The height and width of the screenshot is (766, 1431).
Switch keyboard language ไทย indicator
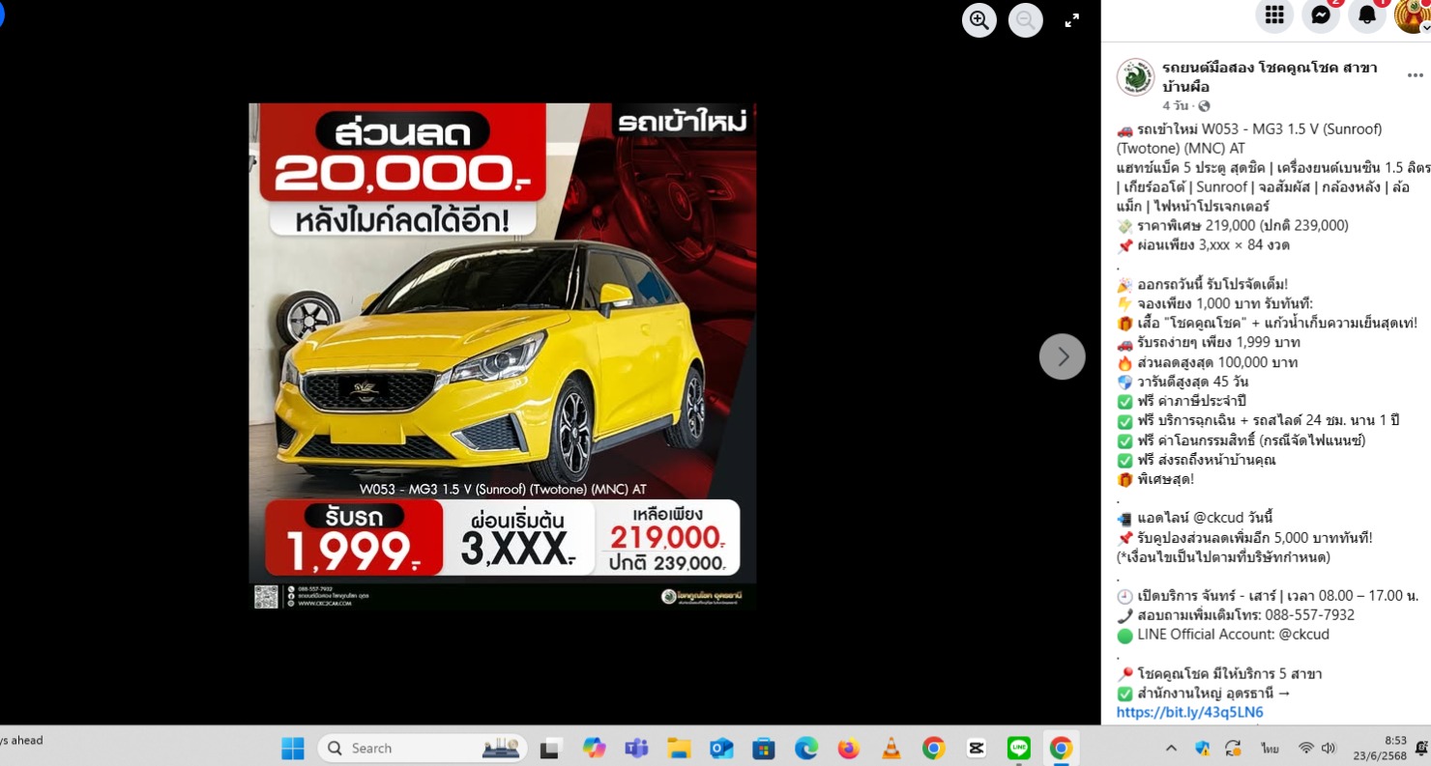click(x=1270, y=749)
